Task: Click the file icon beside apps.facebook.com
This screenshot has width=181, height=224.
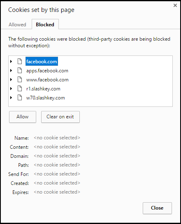Action: pyautogui.click(x=20, y=71)
